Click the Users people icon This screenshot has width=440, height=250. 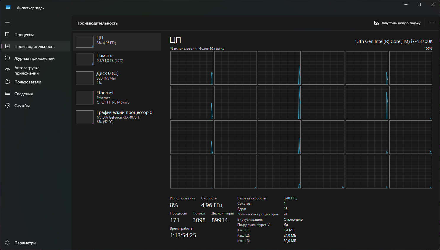click(7, 82)
